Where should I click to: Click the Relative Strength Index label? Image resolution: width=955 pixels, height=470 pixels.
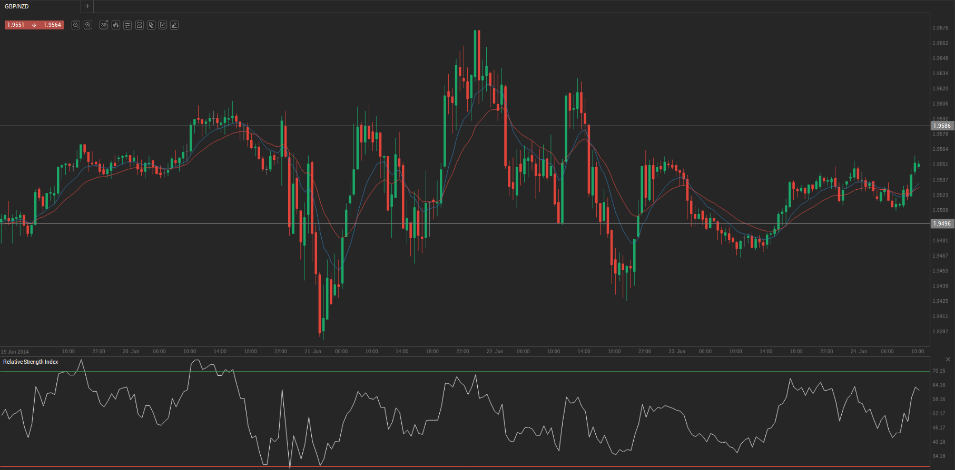tap(31, 362)
